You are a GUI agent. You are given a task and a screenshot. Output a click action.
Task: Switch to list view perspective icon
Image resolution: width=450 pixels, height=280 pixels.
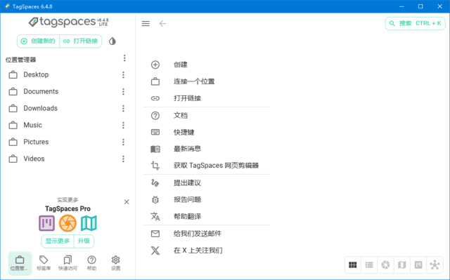(x=369, y=265)
